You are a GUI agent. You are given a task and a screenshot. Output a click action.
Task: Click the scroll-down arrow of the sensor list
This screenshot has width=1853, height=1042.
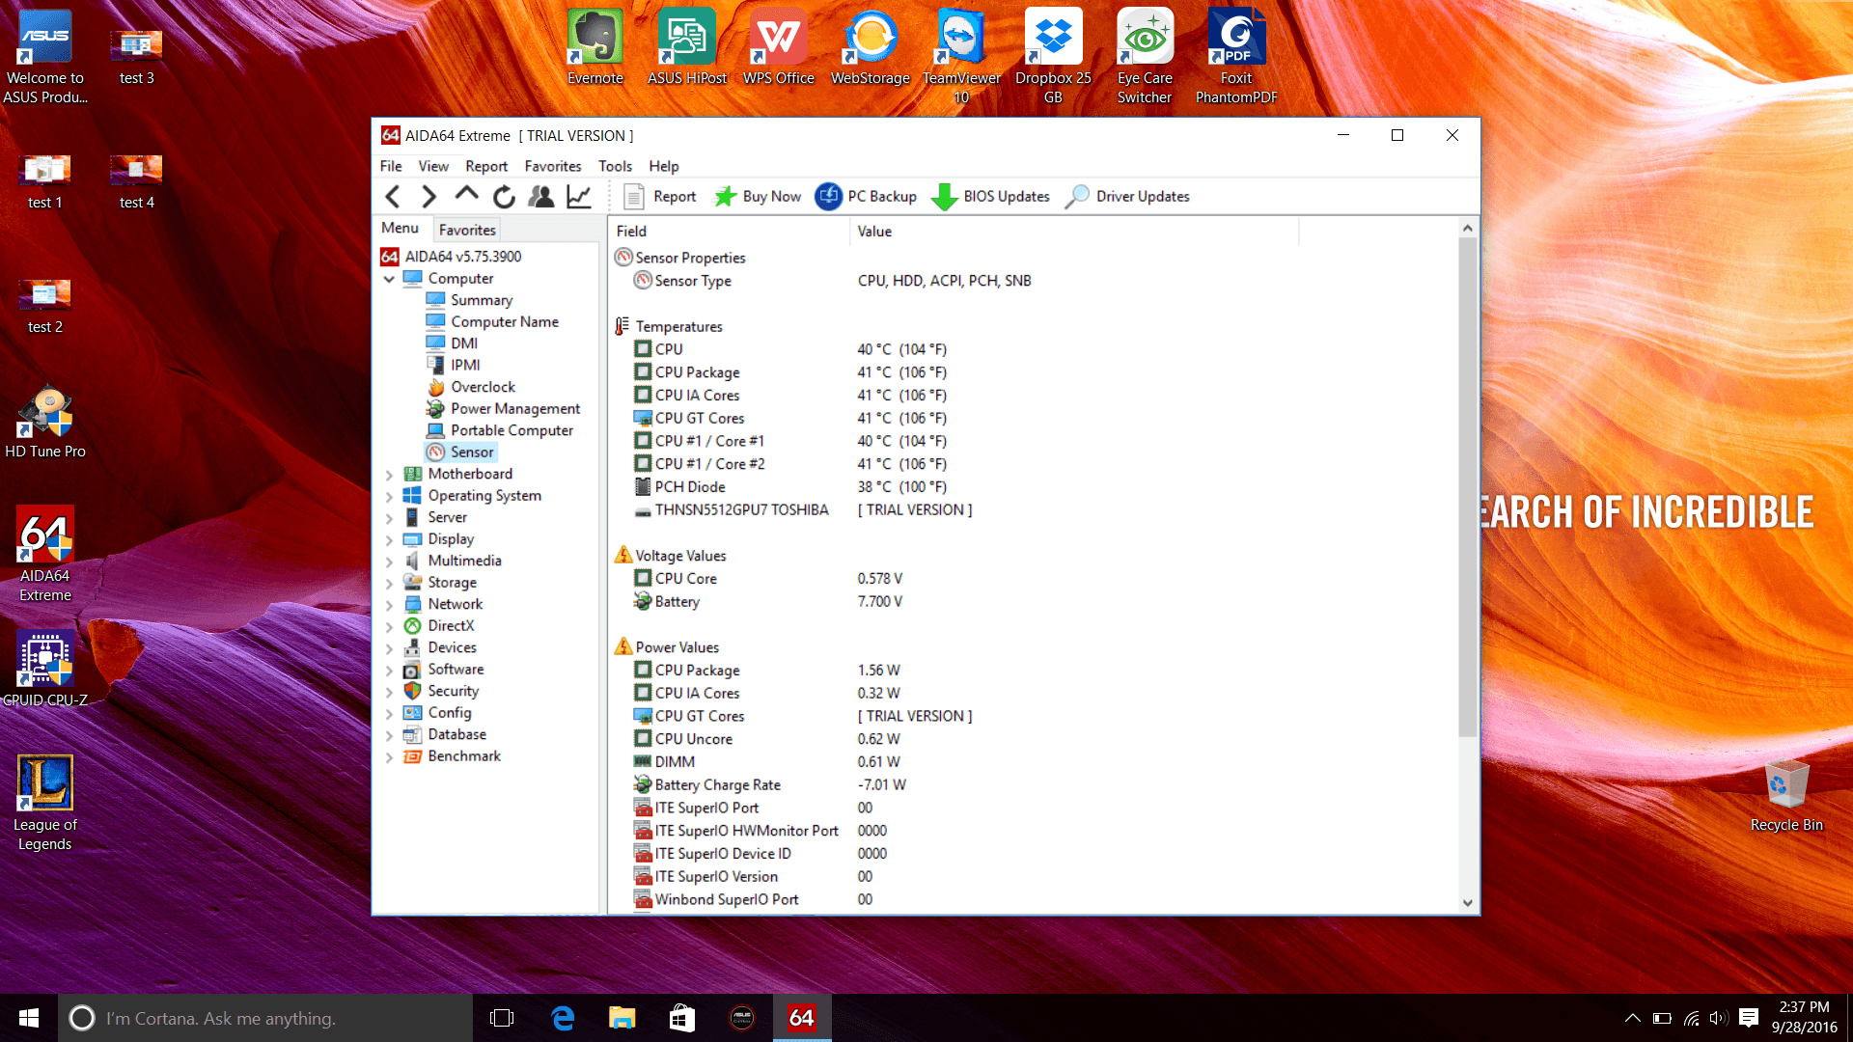coord(1467,903)
